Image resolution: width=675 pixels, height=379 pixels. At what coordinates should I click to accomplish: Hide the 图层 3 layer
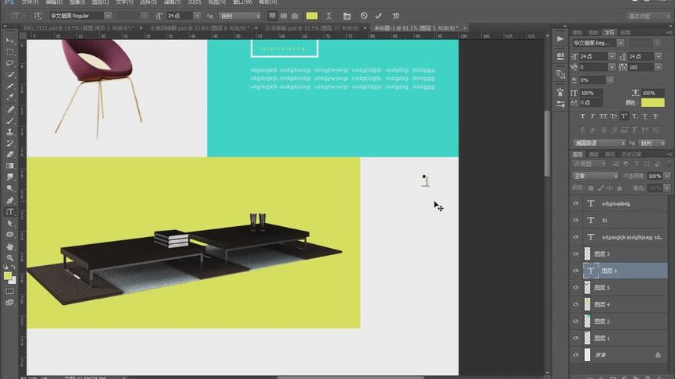(576, 254)
